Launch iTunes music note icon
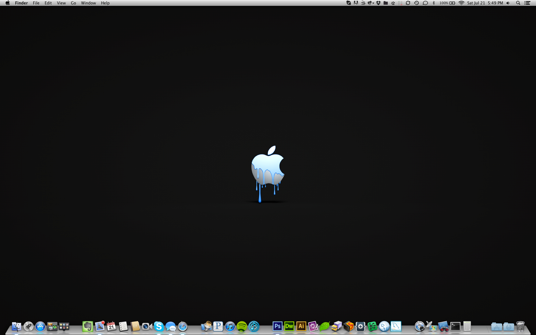Viewport: 536px width, 335px height. pyautogui.click(x=230, y=326)
